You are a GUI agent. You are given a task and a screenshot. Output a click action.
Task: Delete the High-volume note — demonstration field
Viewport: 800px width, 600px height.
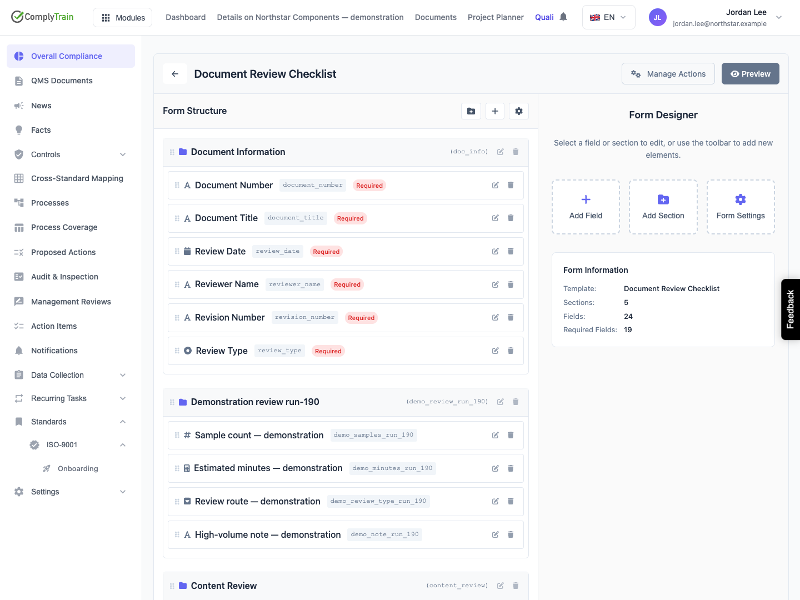pyautogui.click(x=511, y=534)
